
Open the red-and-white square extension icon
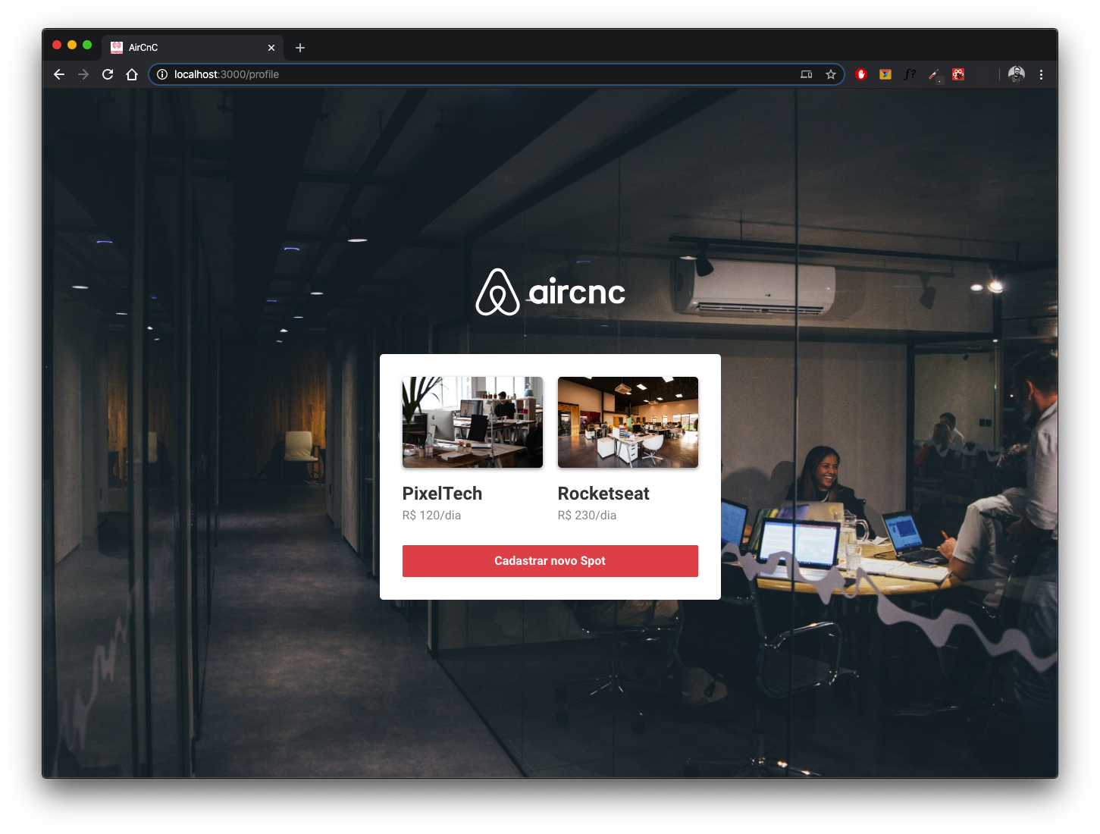pyautogui.click(x=958, y=74)
